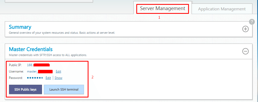Click the Password label

coord(16,78)
